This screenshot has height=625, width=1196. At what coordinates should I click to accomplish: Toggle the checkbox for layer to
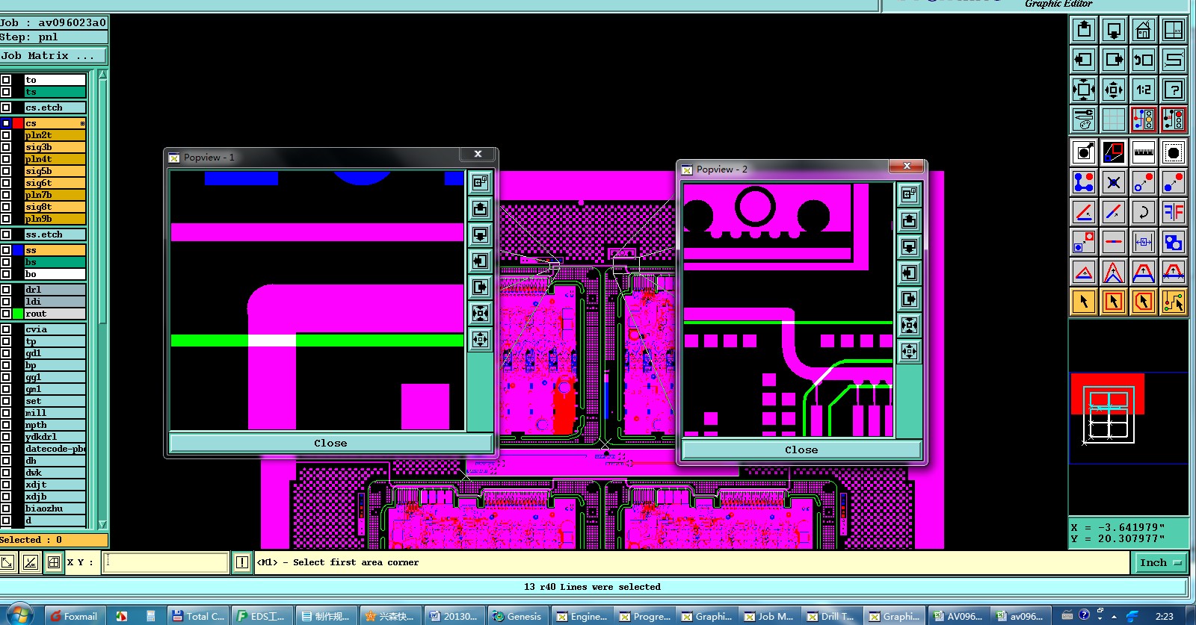coord(6,80)
